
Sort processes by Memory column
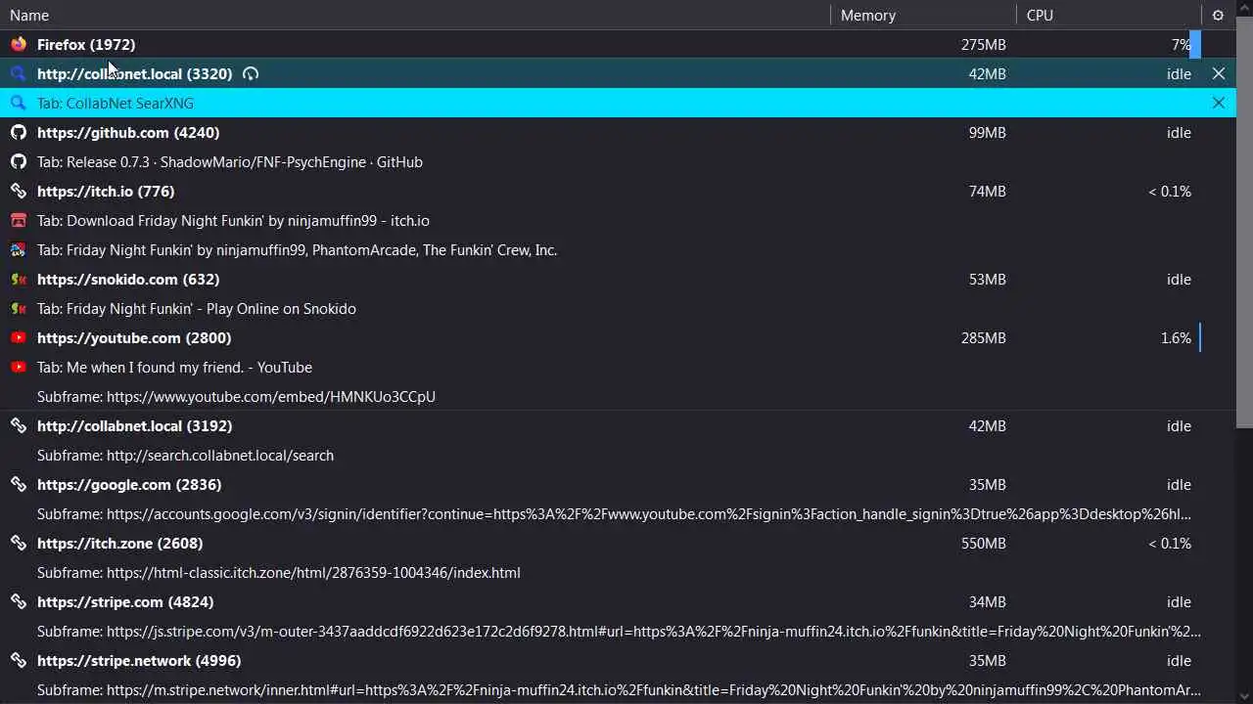coord(923,15)
